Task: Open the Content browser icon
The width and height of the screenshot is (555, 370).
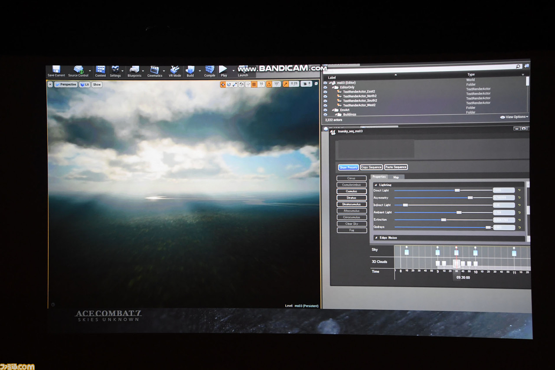Action: pos(101,70)
